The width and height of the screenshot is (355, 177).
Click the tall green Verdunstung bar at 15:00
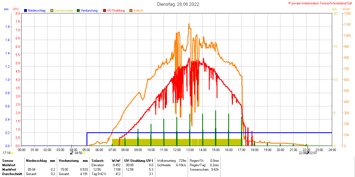pyautogui.click(x=215, y=128)
